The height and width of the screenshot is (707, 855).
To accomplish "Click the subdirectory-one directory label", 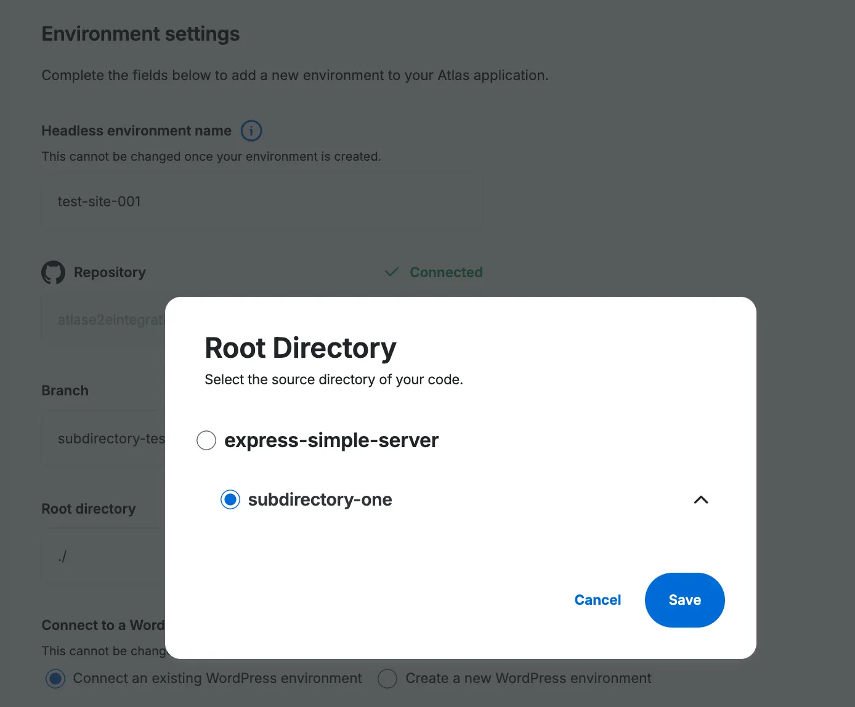I will (x=320, y=499).
